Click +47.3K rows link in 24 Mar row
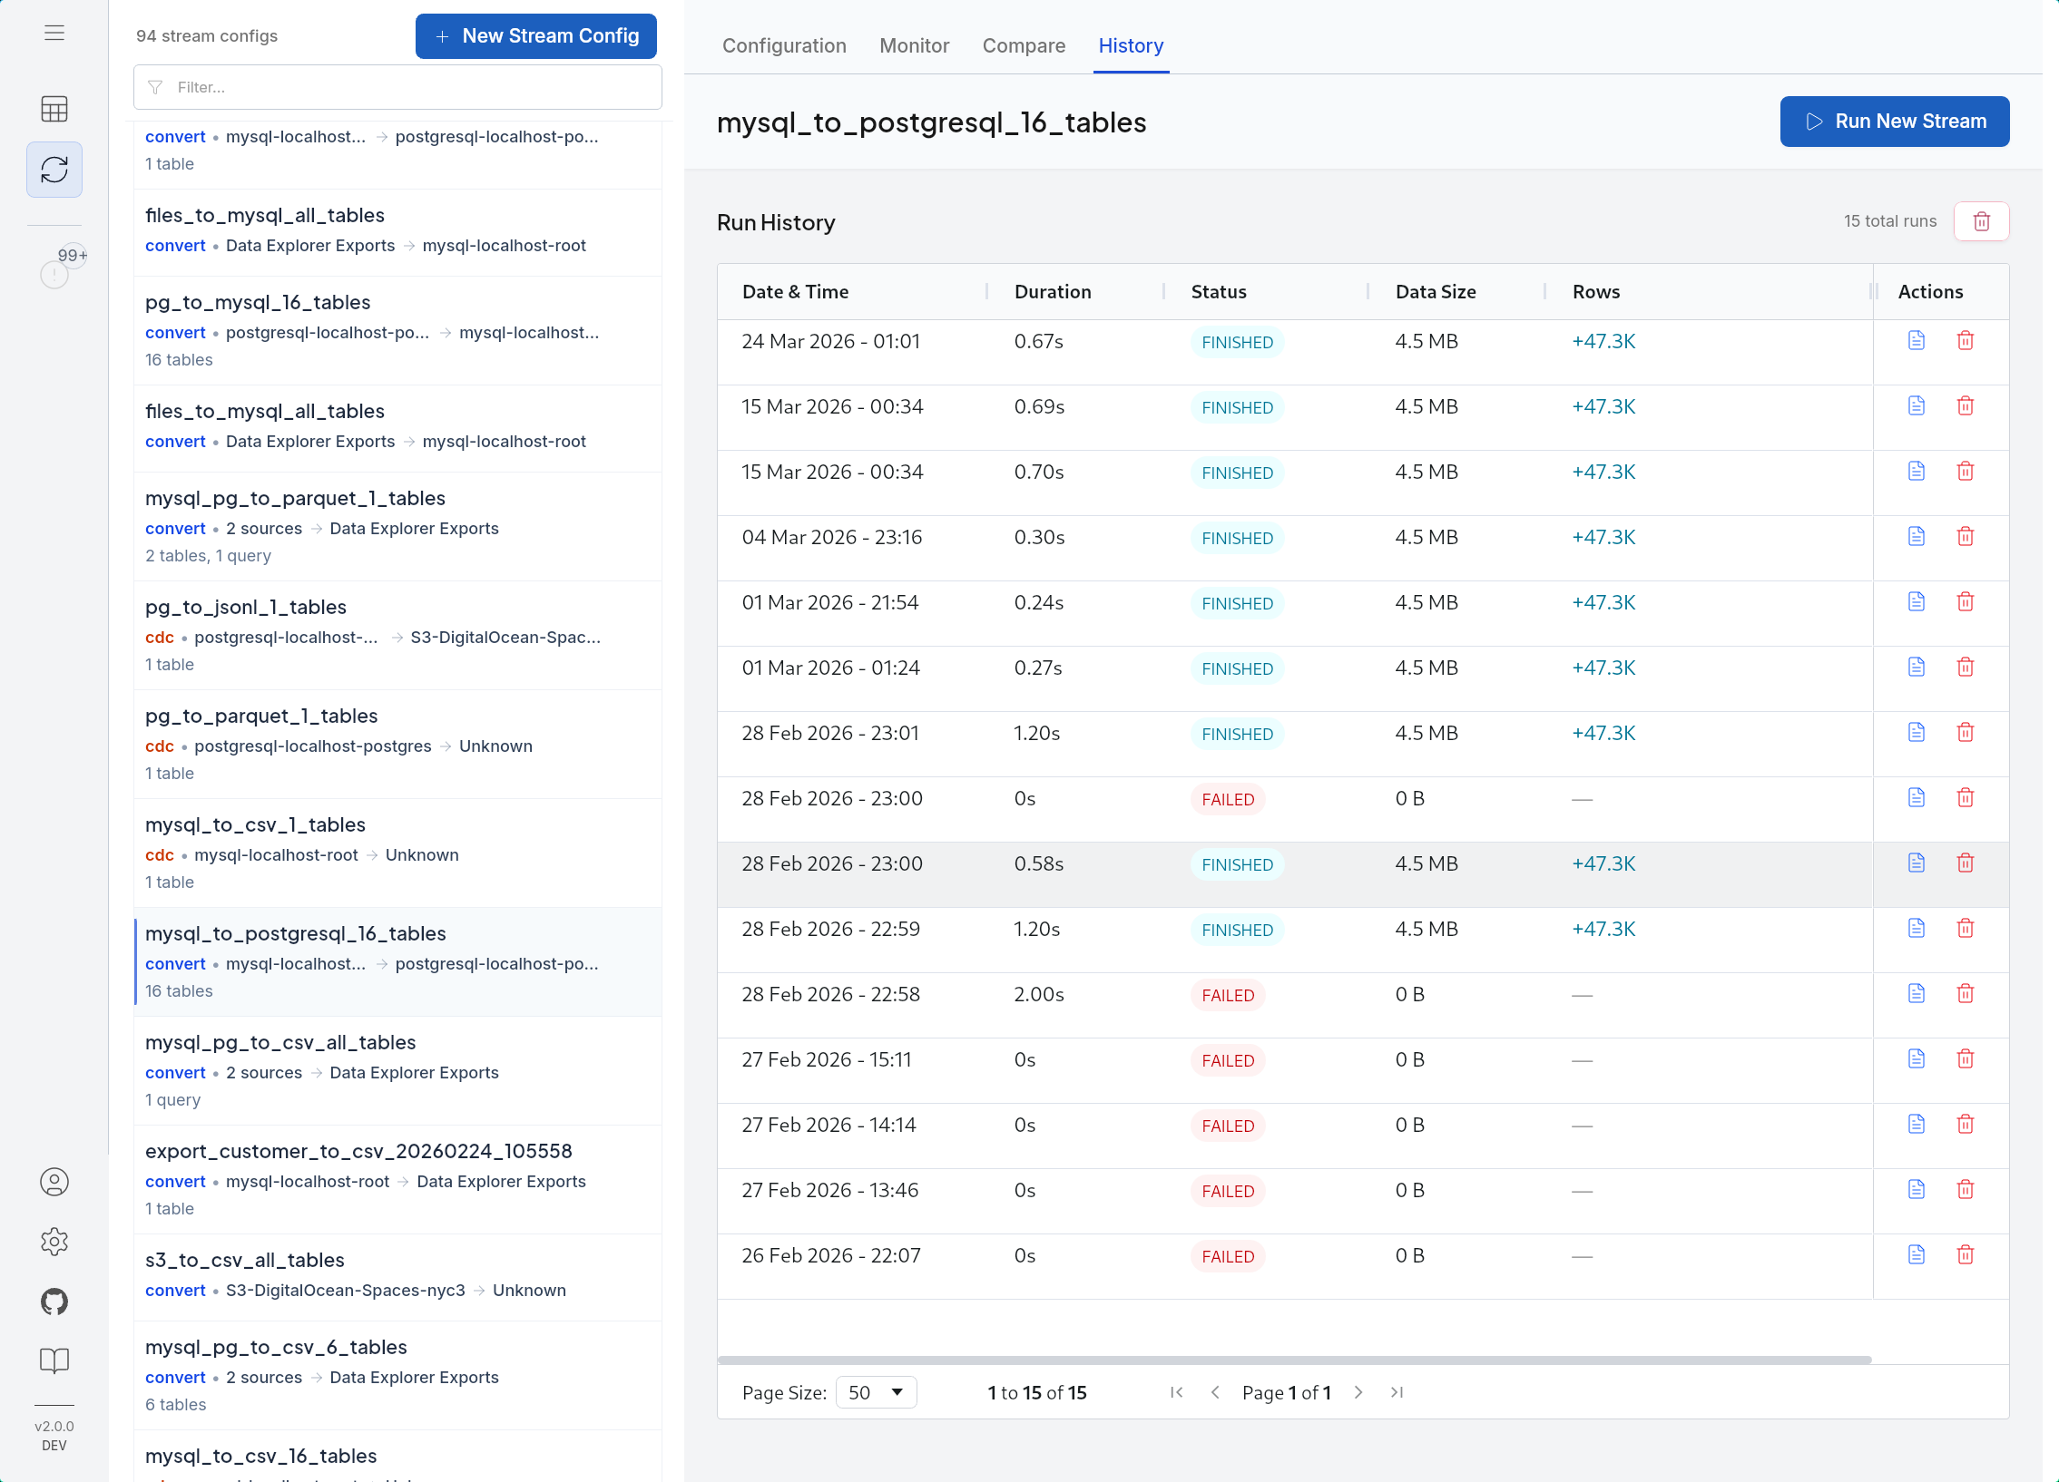 (x=1603, y=341)
